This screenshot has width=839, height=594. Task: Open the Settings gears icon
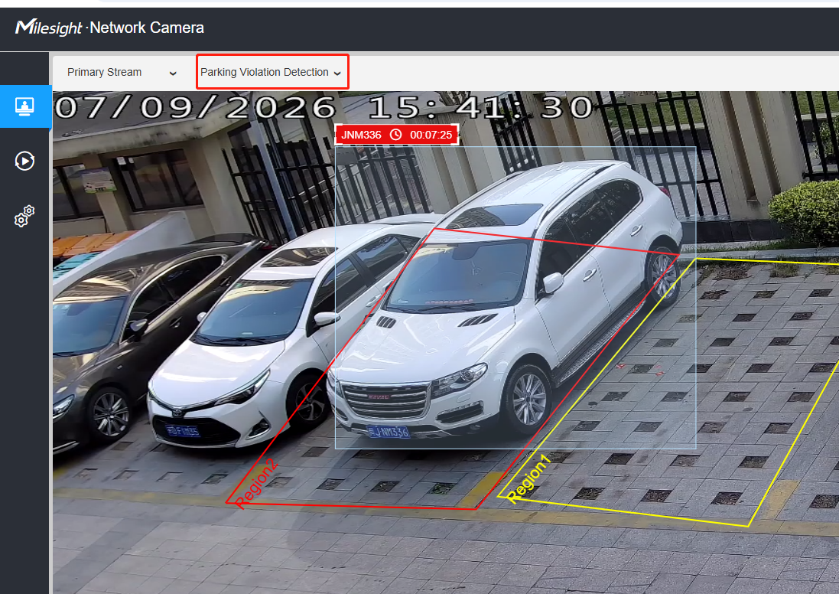point(24,216)
